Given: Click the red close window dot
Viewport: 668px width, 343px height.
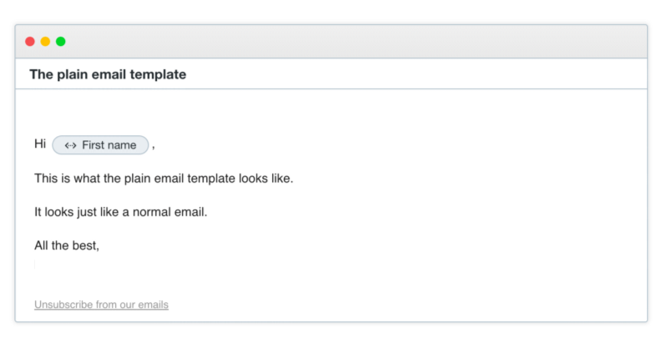Looking at the screenshot, I should click(x=30, y=41).
